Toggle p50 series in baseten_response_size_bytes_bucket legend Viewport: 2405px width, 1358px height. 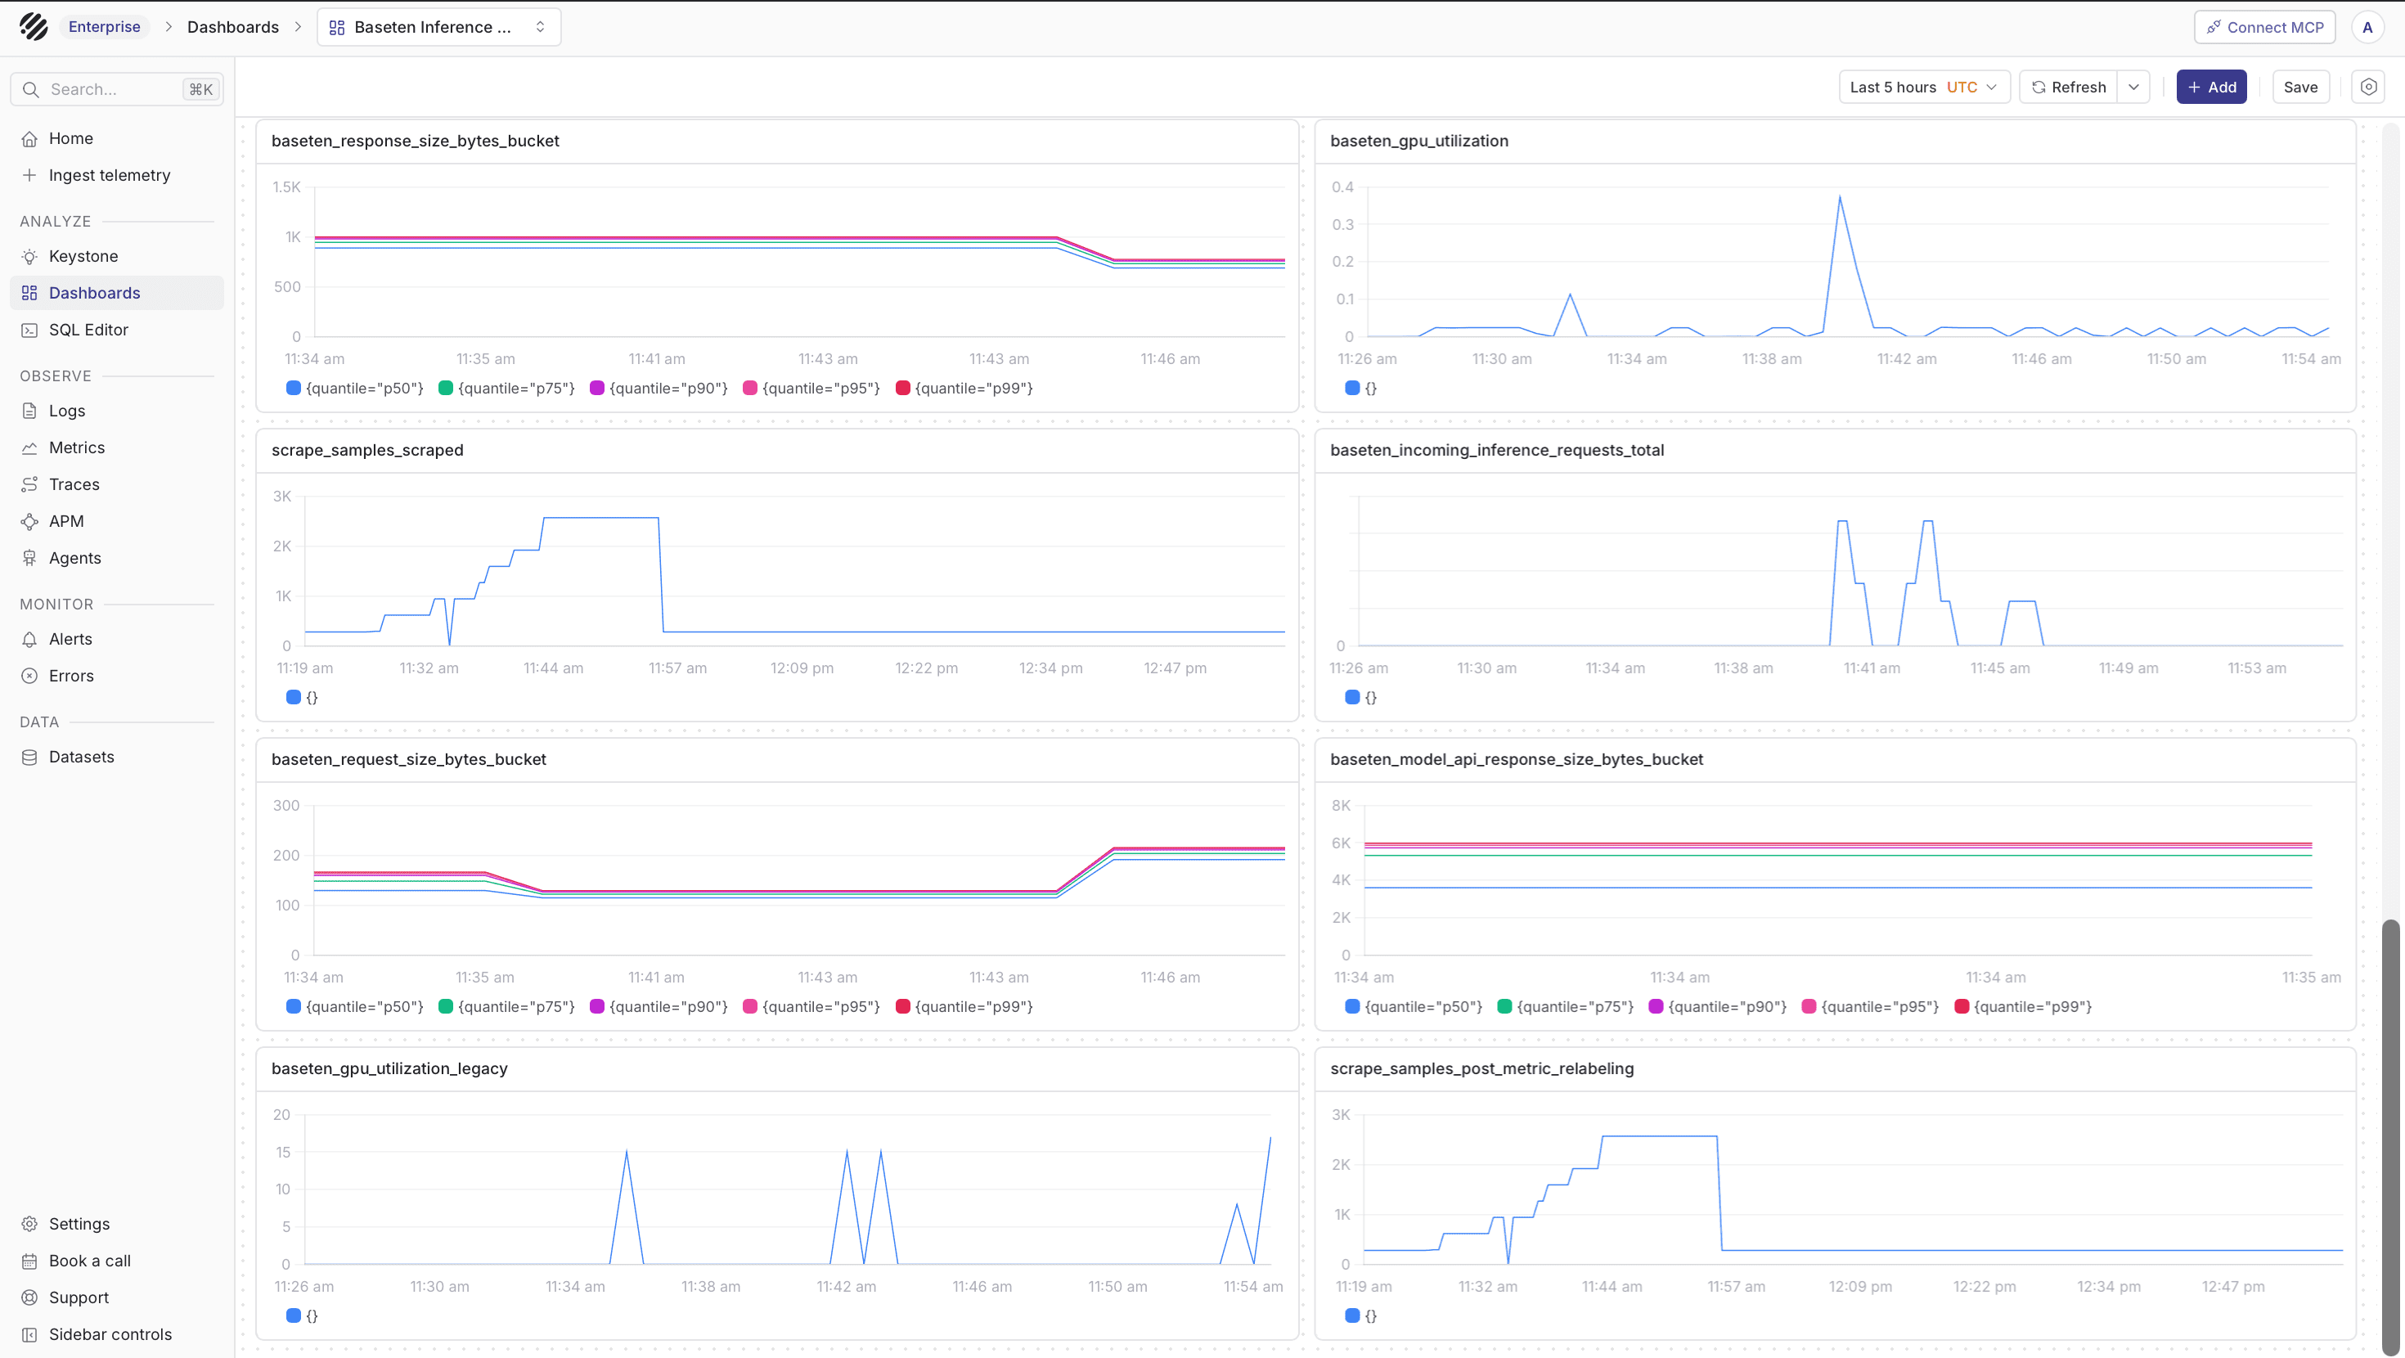coord(355,388)
